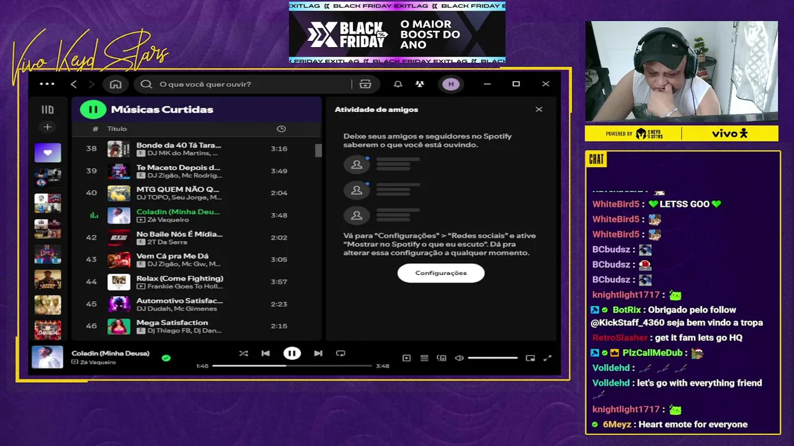Open Connect to a device icon
Image resolution: width=794 pixels, height=446 pixels.
(442, 358)
